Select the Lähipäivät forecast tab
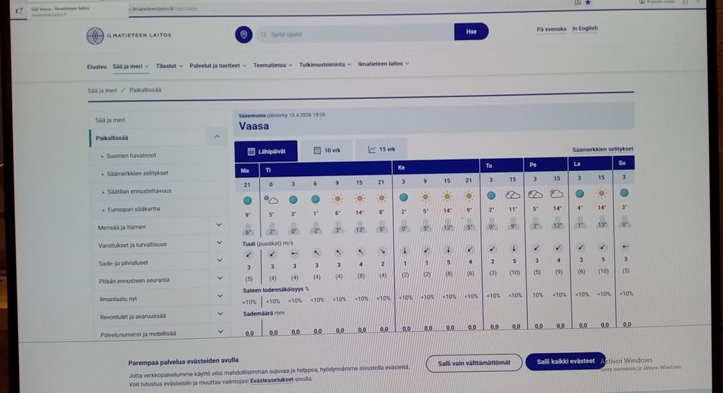 tap(266, 151)
